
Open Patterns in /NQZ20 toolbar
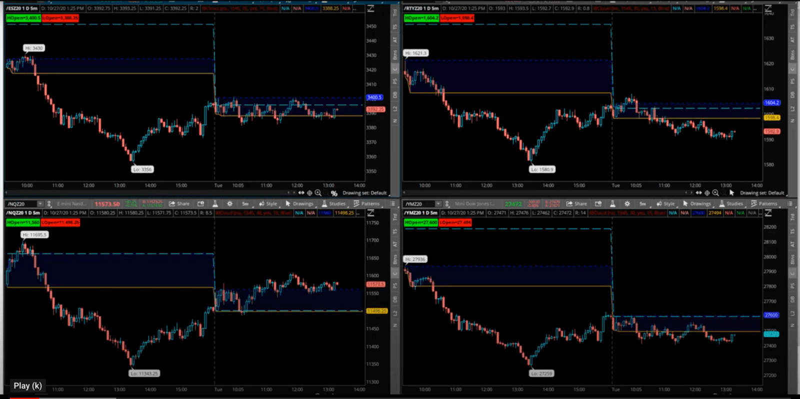[366, 204]
